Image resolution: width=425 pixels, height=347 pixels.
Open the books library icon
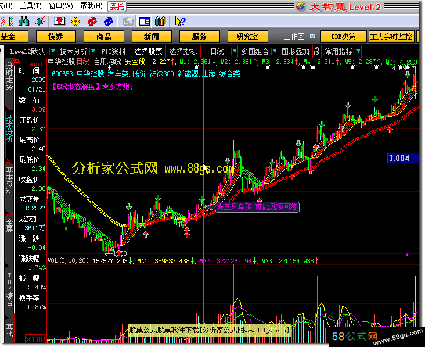pos(160,21)
